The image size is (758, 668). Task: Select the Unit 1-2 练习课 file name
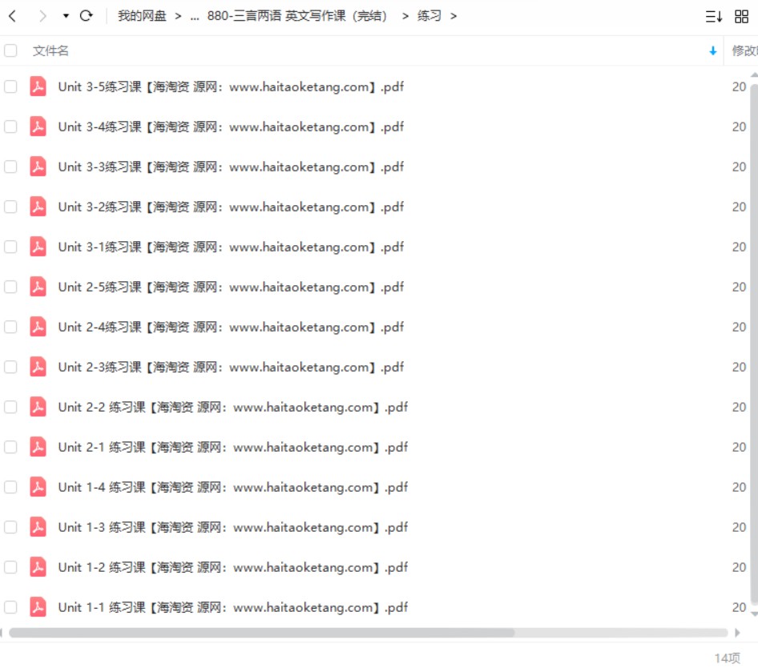click(233, 569)
